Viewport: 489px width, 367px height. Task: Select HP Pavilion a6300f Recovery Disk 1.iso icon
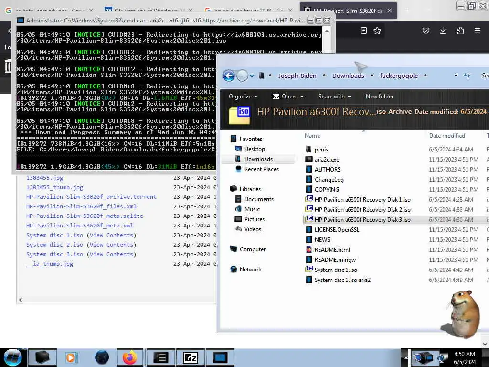(309, 199)
